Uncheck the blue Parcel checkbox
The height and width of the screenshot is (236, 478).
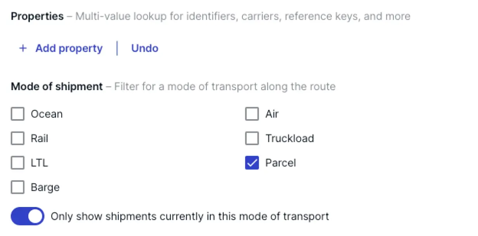pyautogui.click(x=252, y=163)
